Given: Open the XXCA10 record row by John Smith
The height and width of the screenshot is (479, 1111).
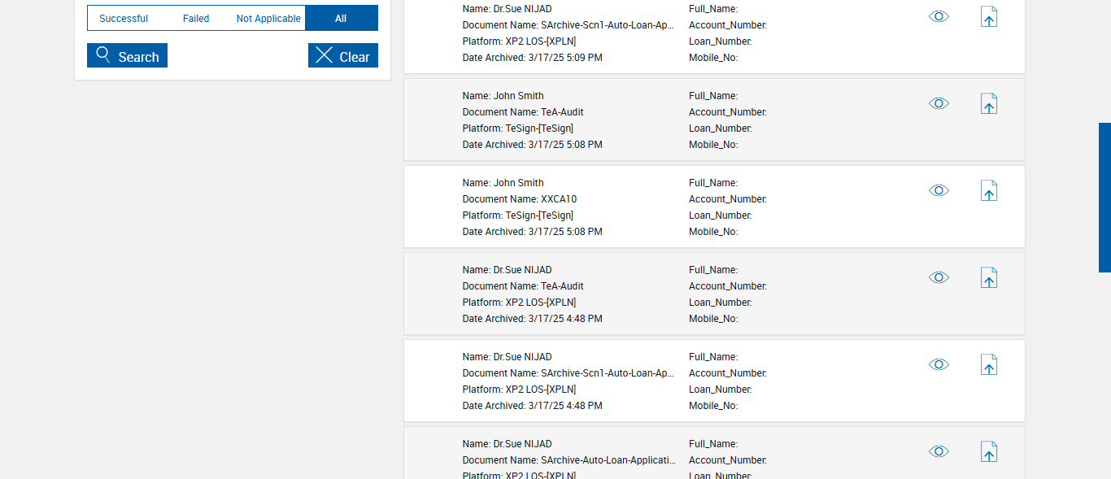Looking at the screenshot, I should click(x=569, y=207).
